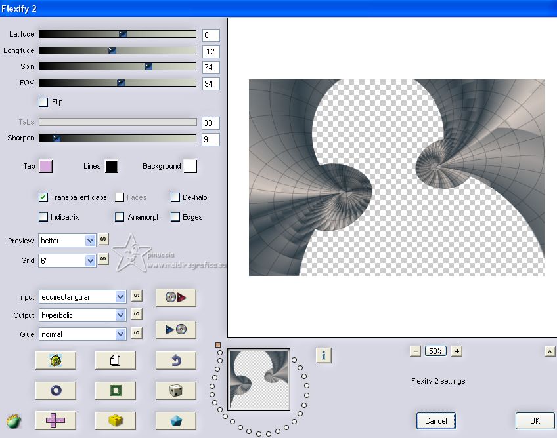Image resolution: width=557 pixels, height=438 pixels.
Task: Click the Tabs value field
Action: tap(211, 123)
